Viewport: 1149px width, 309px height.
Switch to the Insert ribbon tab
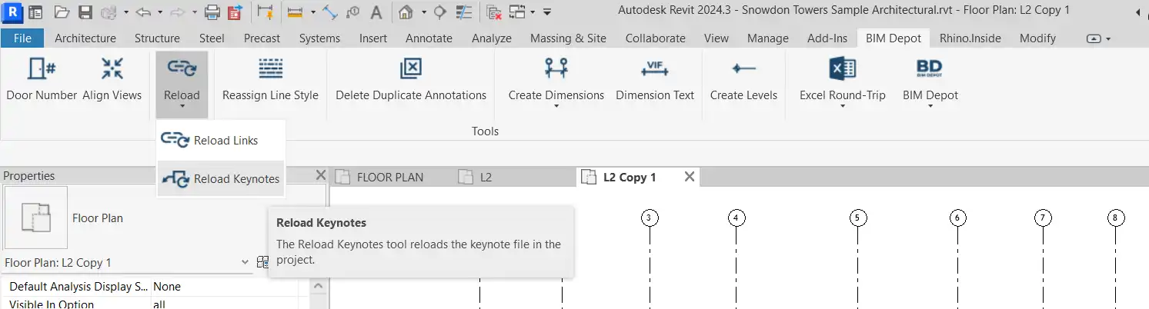click(x=373, y=38)
